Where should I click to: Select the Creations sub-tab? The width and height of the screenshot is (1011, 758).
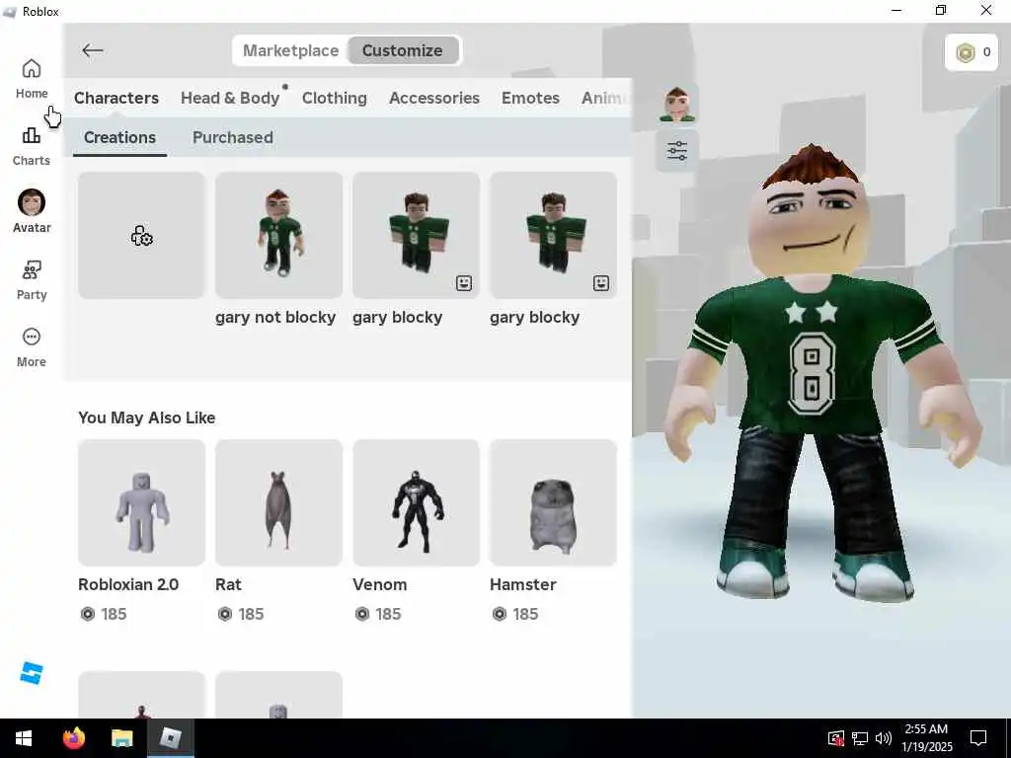(119, 137)
